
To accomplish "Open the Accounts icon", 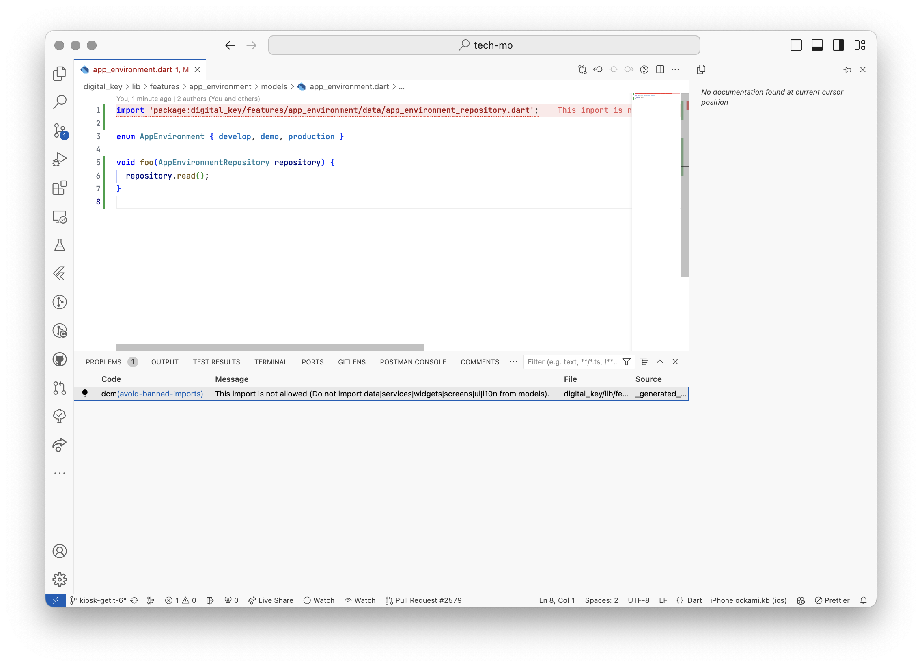I will click(x=60, y=551).
